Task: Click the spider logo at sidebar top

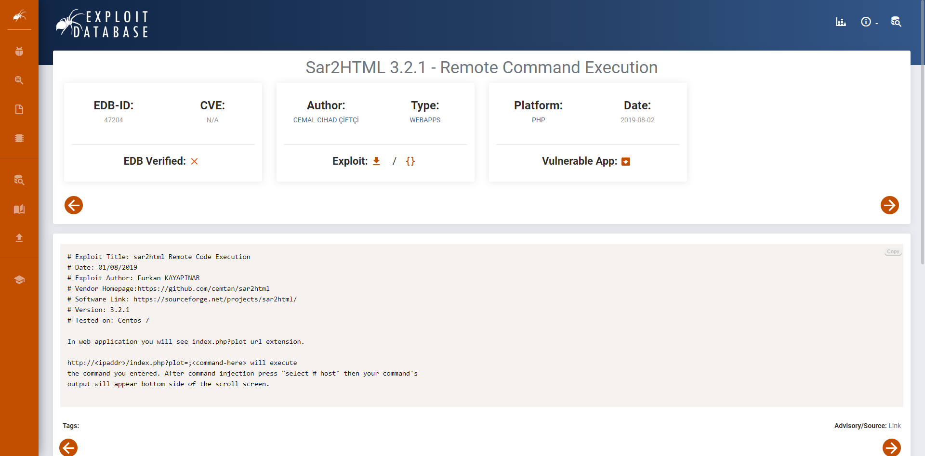Action: (19, 16)
